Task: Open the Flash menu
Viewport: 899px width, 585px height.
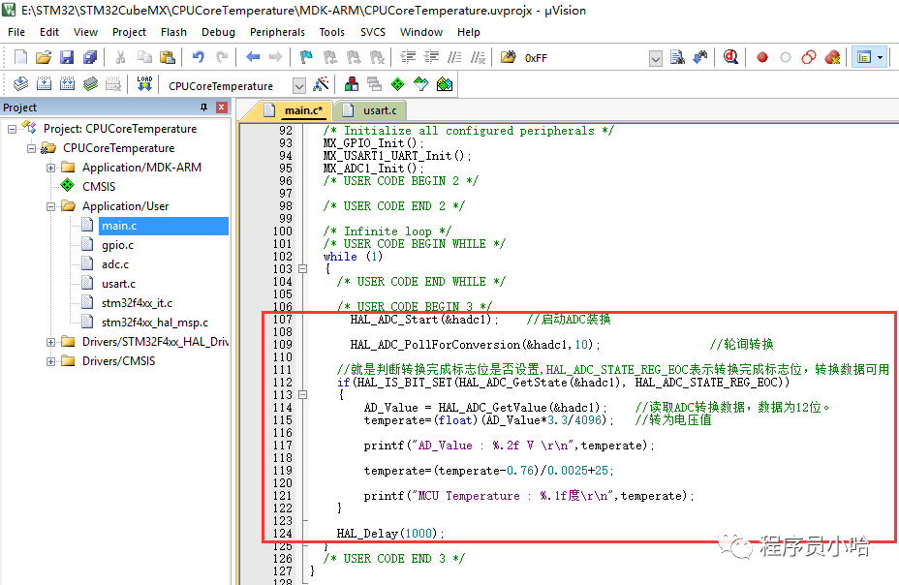Action: [173, 32]
